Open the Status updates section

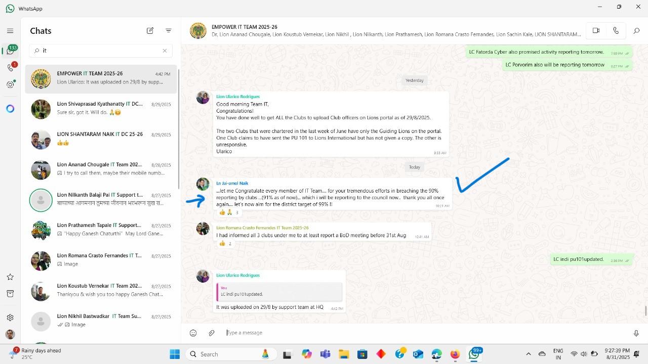(10, 84)
